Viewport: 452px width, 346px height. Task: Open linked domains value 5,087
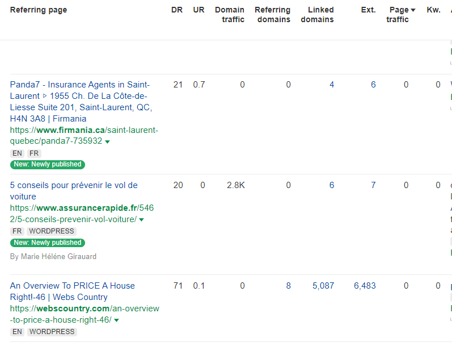(323, 286)
